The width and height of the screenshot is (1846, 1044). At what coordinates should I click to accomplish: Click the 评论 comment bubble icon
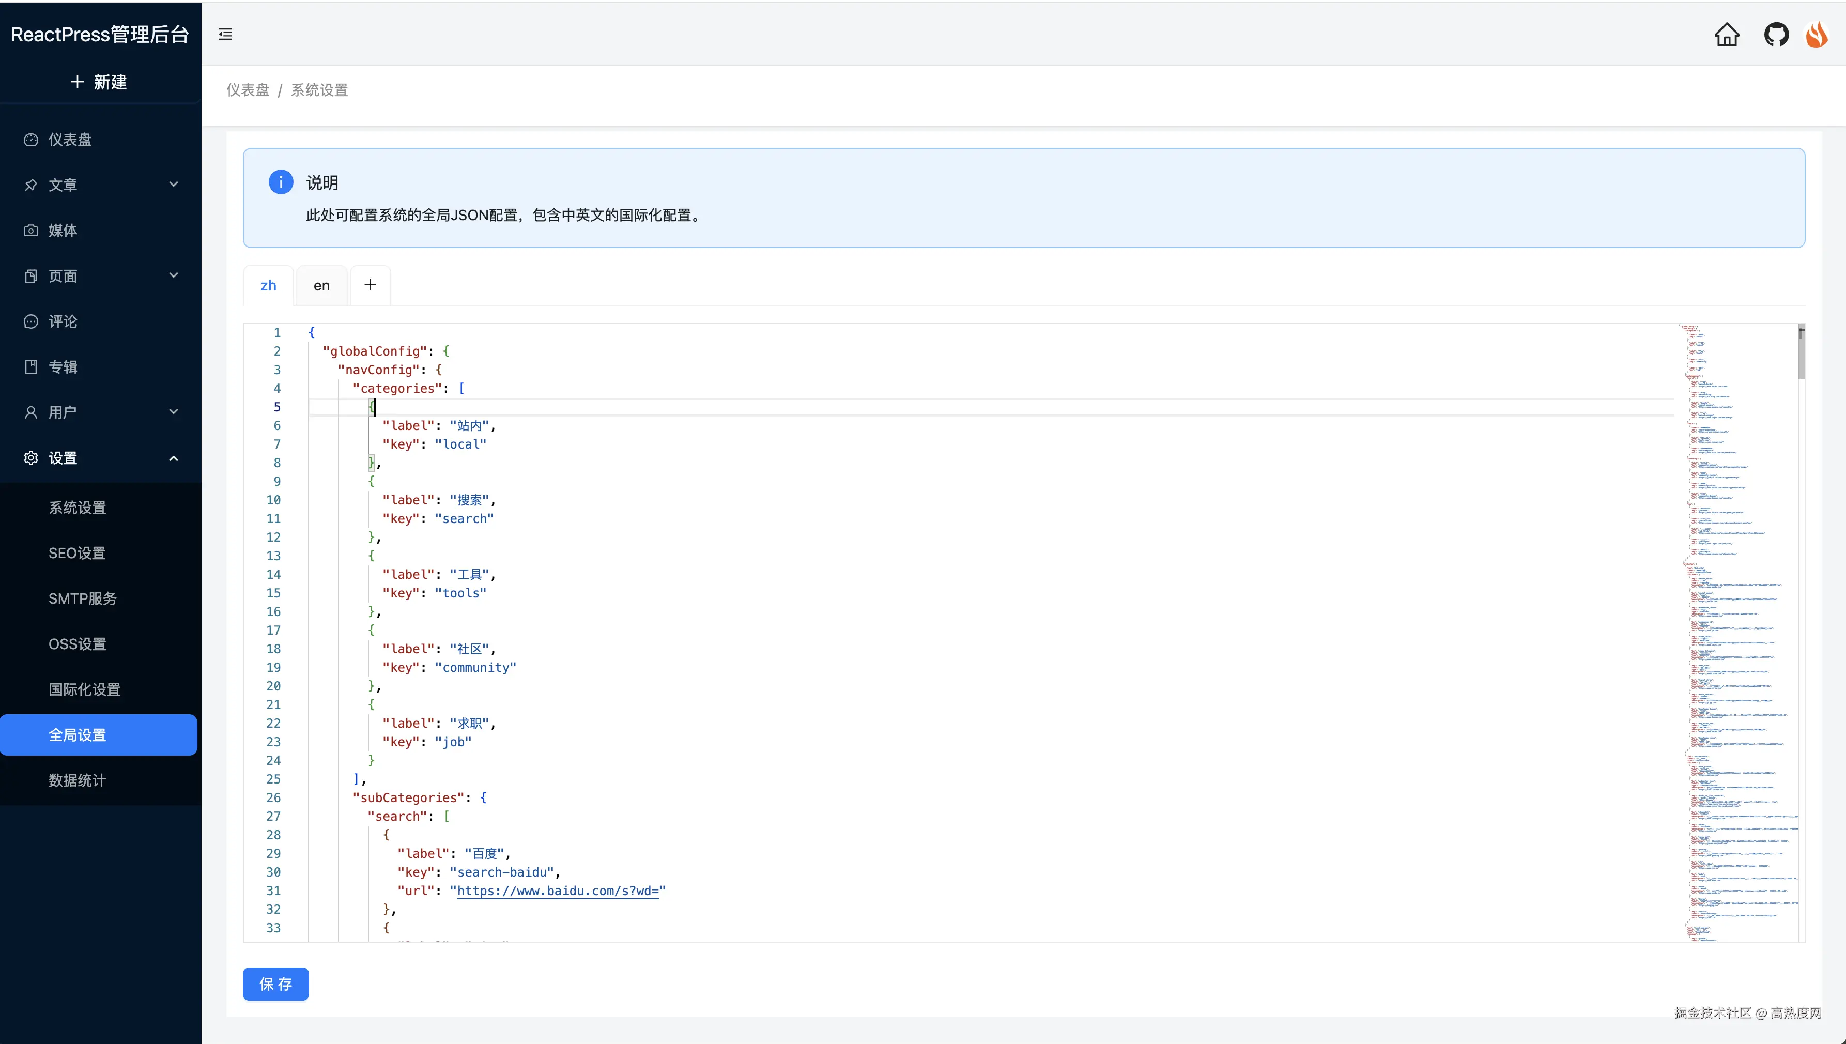point(31,321)
